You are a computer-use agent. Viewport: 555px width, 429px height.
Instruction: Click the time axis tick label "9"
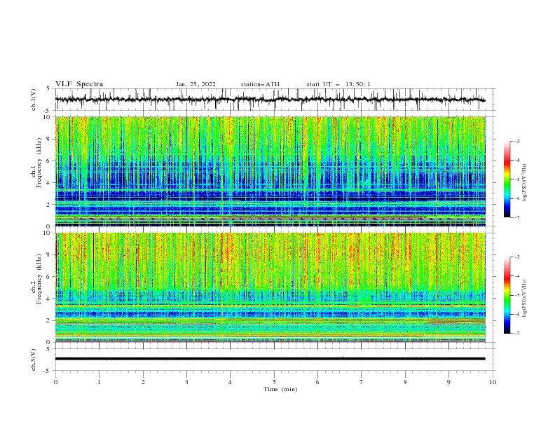point(448,382)
